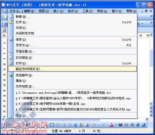
Task: Click the next page double-arrow button
Action: (x=151, y=115)
